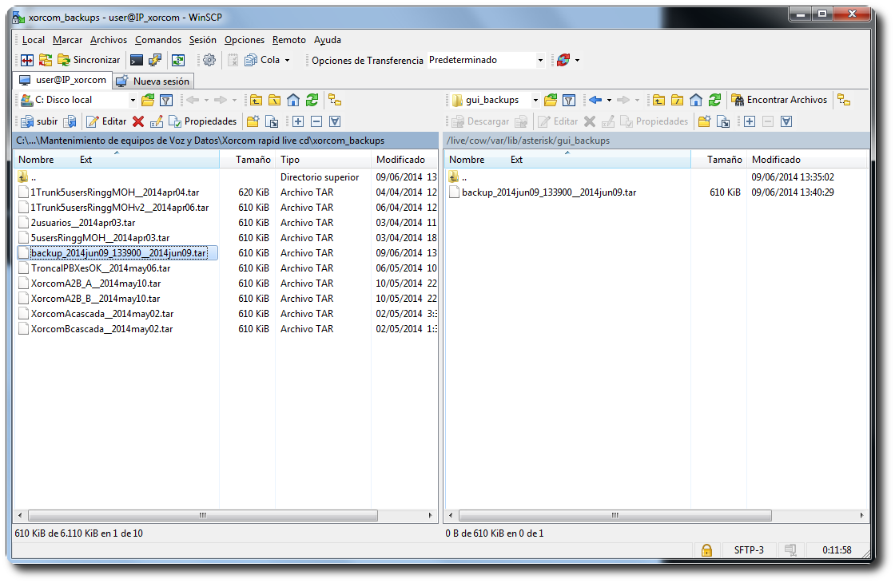
Task: Click the local panel filter icon
Action: 166,101
